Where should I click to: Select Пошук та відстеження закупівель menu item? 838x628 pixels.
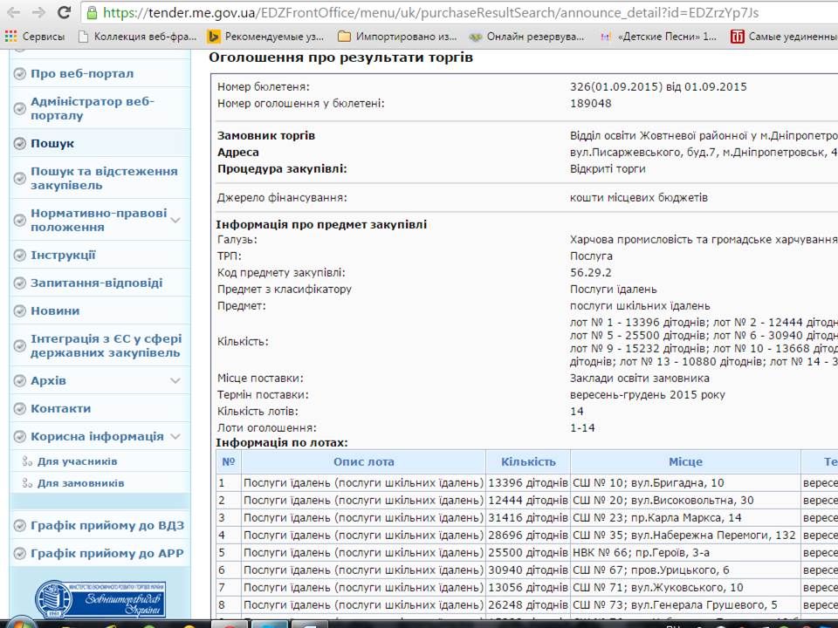(103, 178)
